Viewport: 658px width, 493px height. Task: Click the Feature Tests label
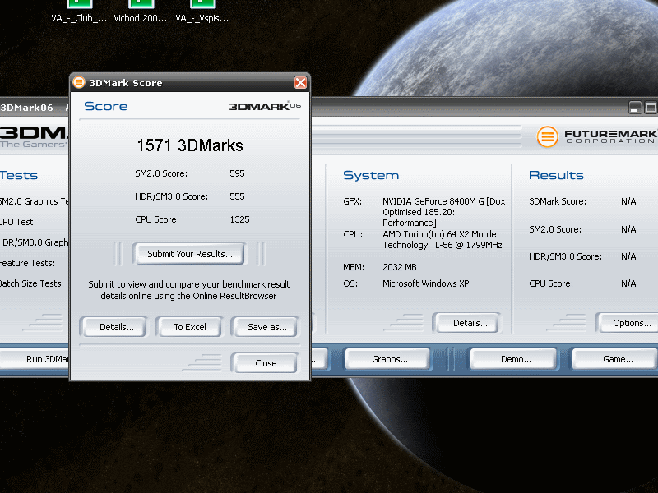pyautogui.click(x=28, y=263)
